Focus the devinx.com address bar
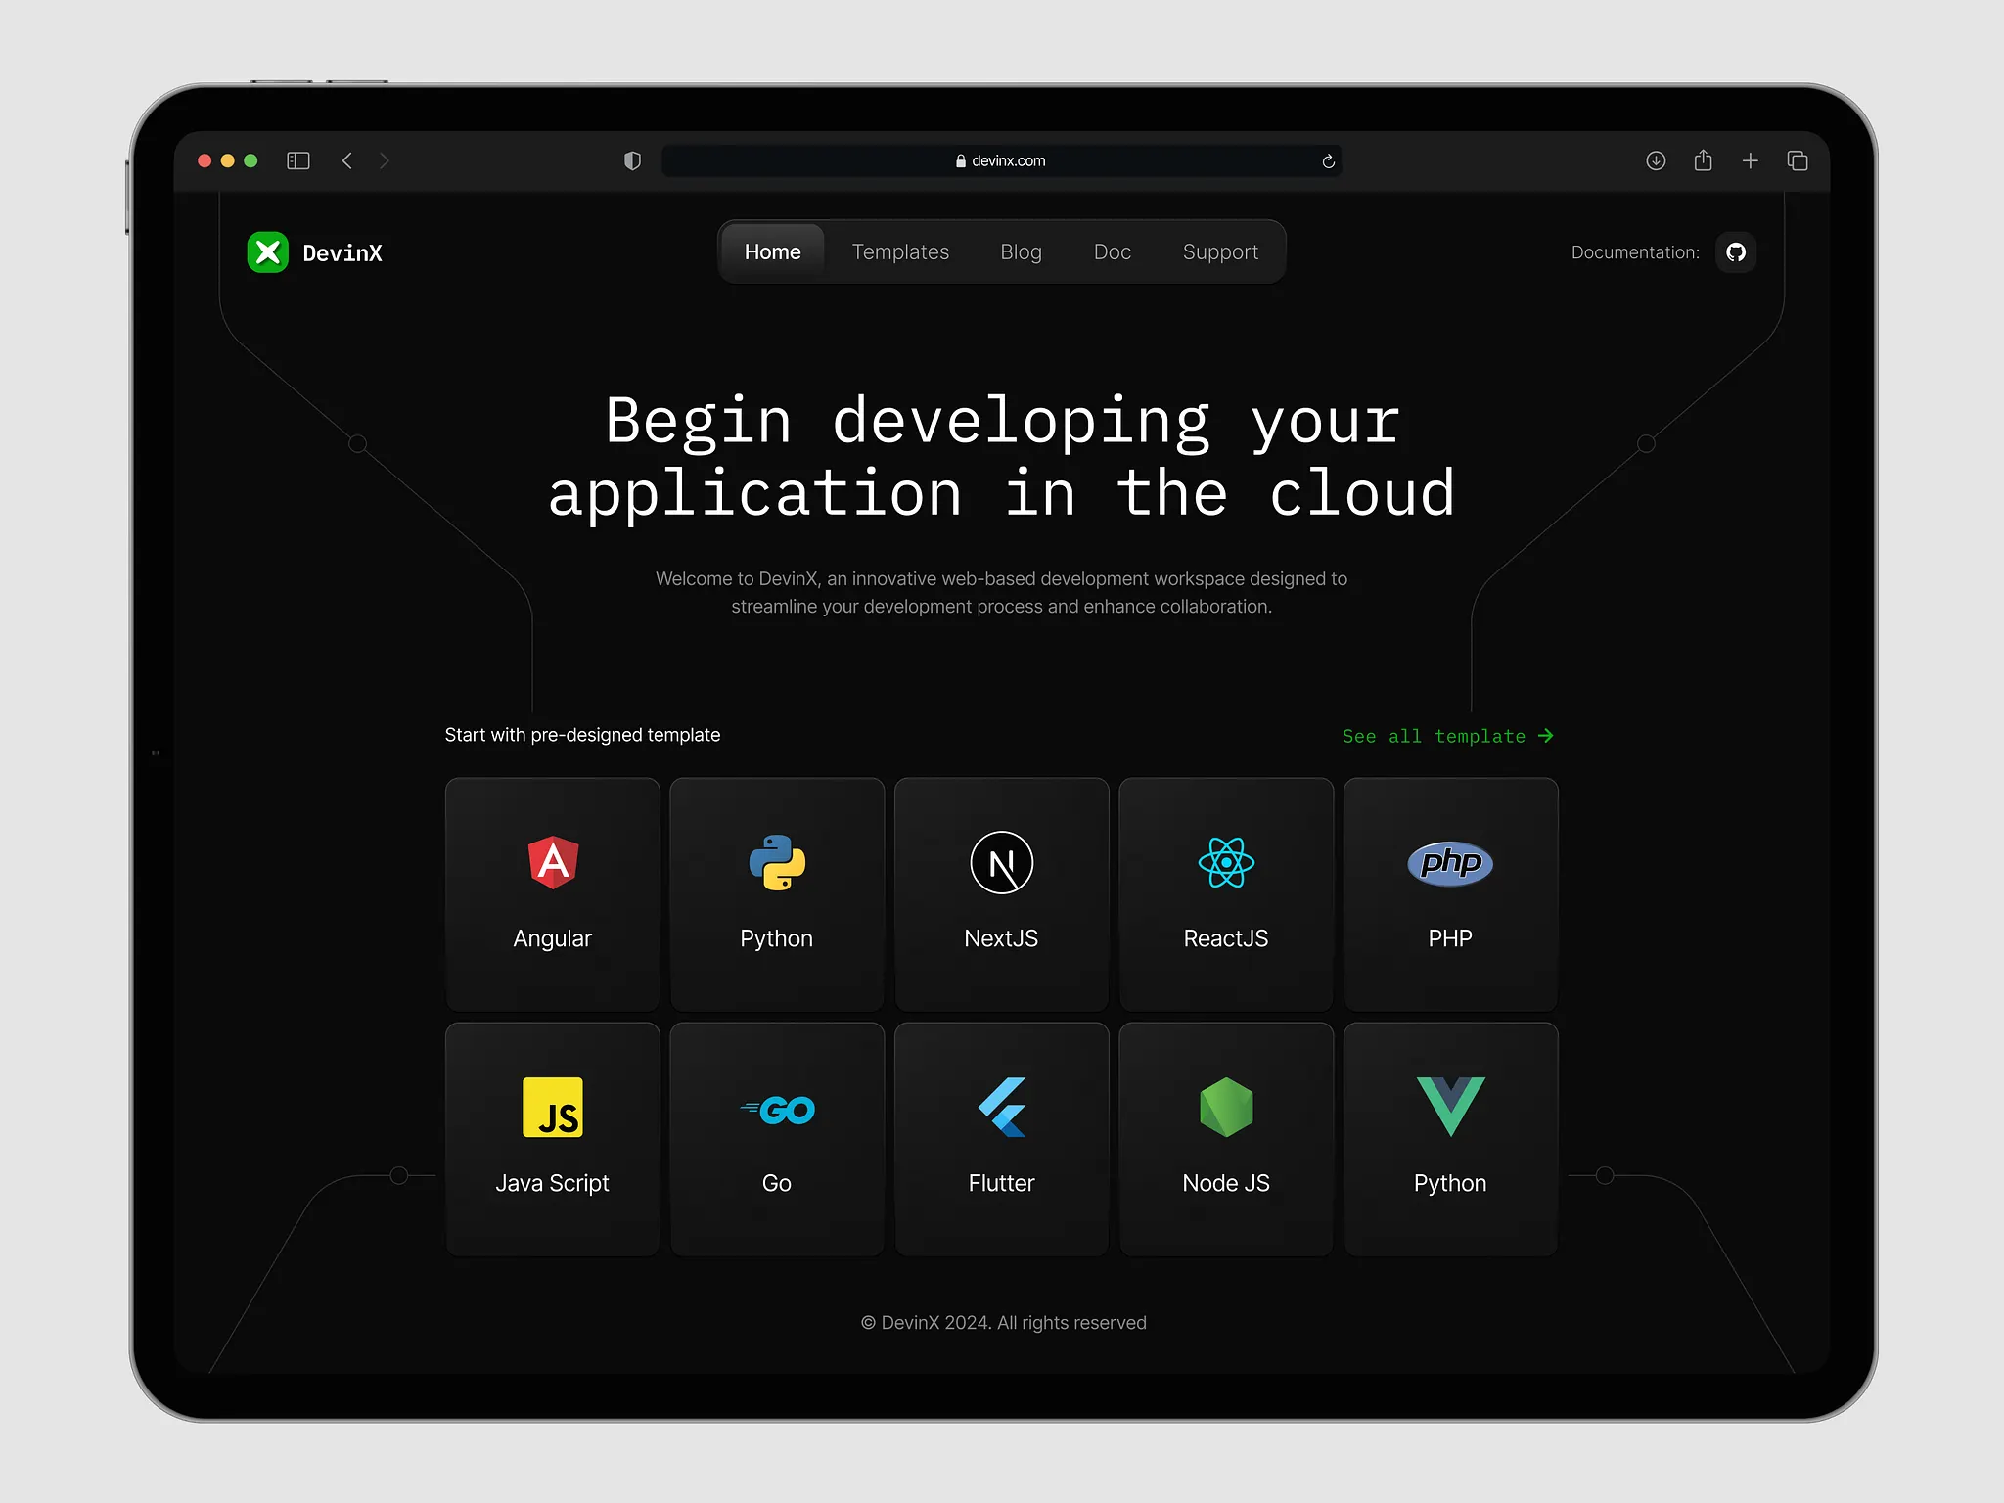Image resolution: width=2004 pixels, height=1503 pixels. tap(1001, 160)
